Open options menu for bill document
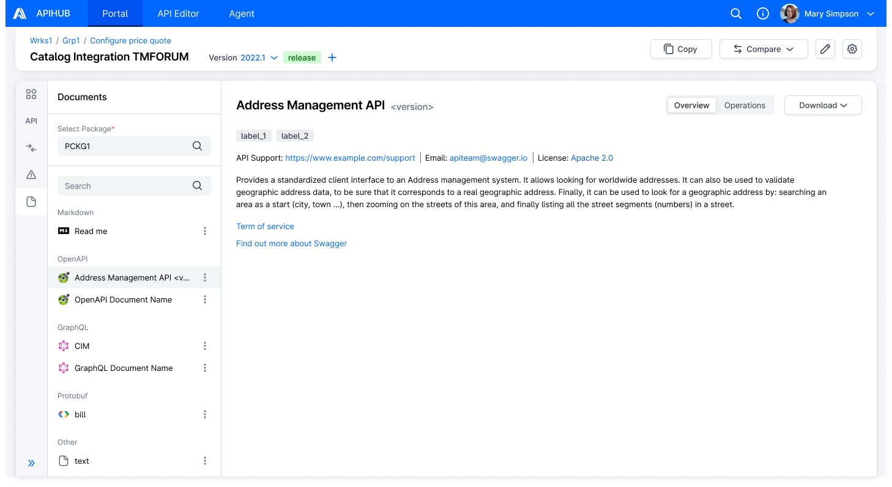 tap(205, 414)
